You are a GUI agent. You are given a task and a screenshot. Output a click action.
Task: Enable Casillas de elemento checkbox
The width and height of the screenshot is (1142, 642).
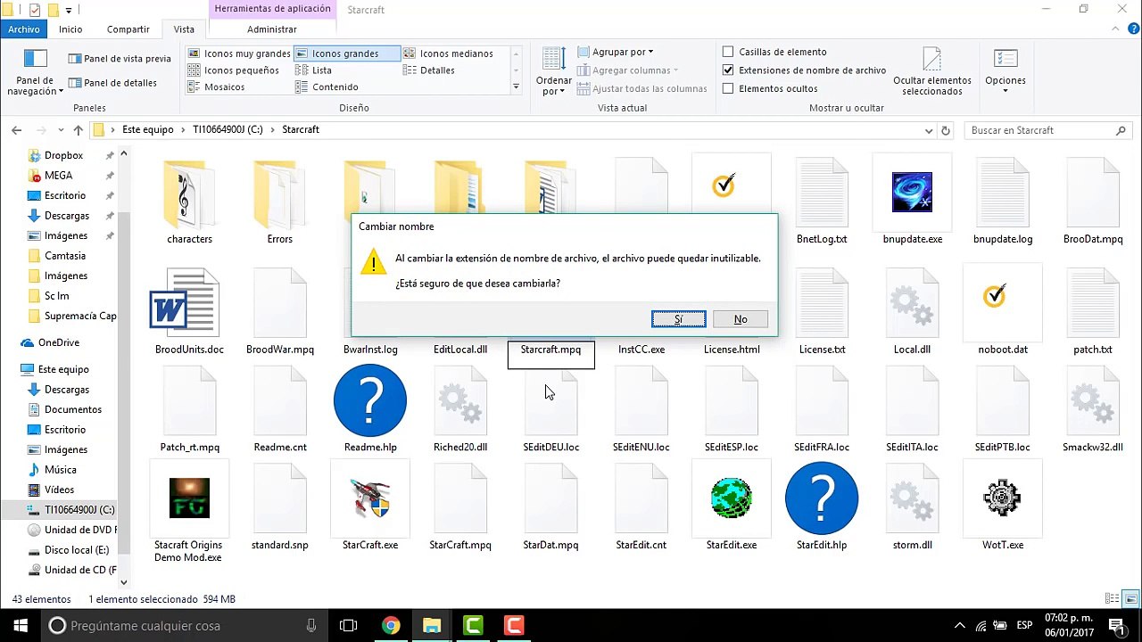tap(728, 52)
